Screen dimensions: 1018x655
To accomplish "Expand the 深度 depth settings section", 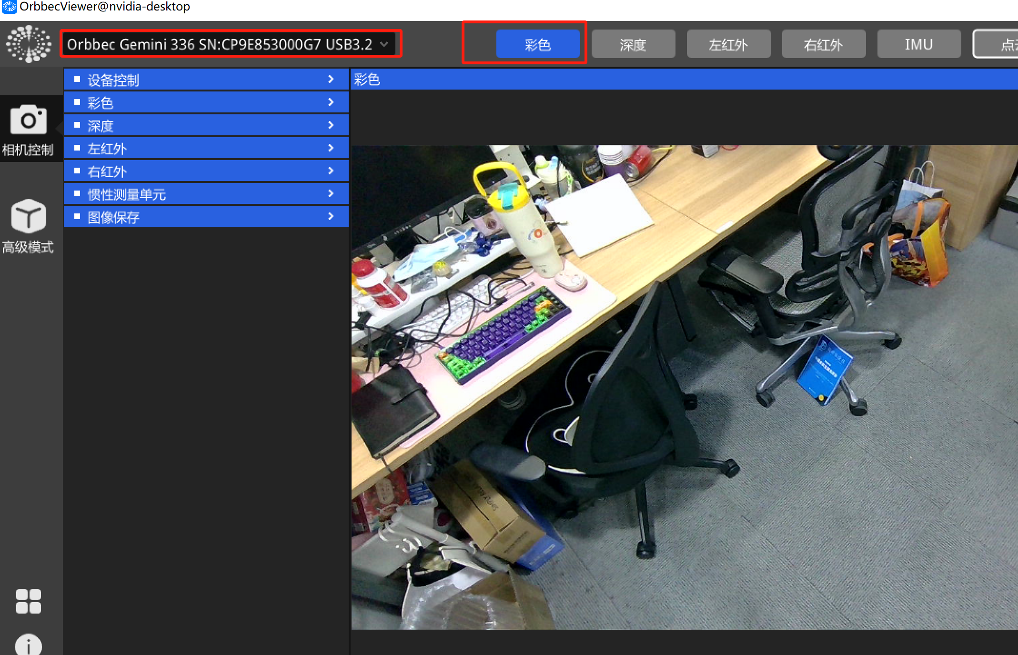I will click(x=206, y=125).
